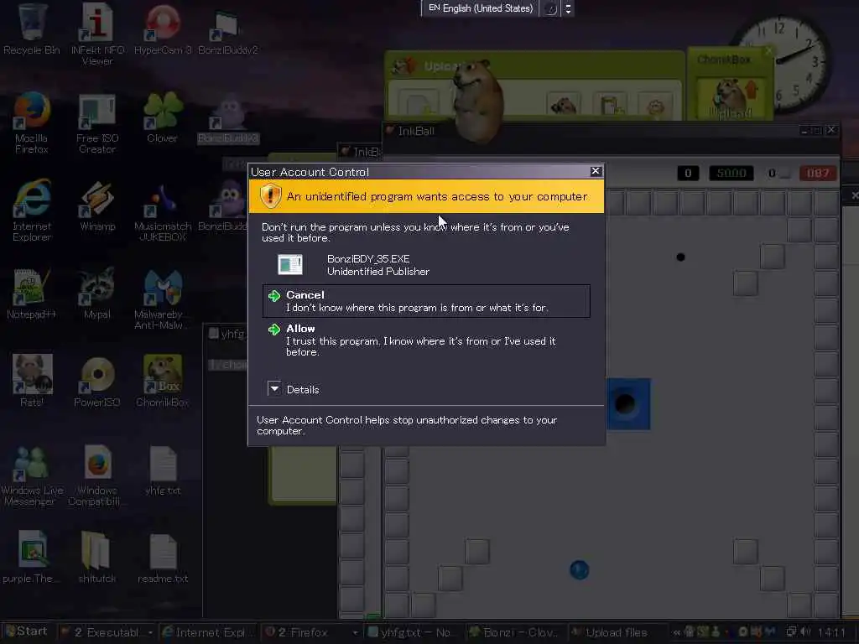Click the language bar help icon

(551, 8)
